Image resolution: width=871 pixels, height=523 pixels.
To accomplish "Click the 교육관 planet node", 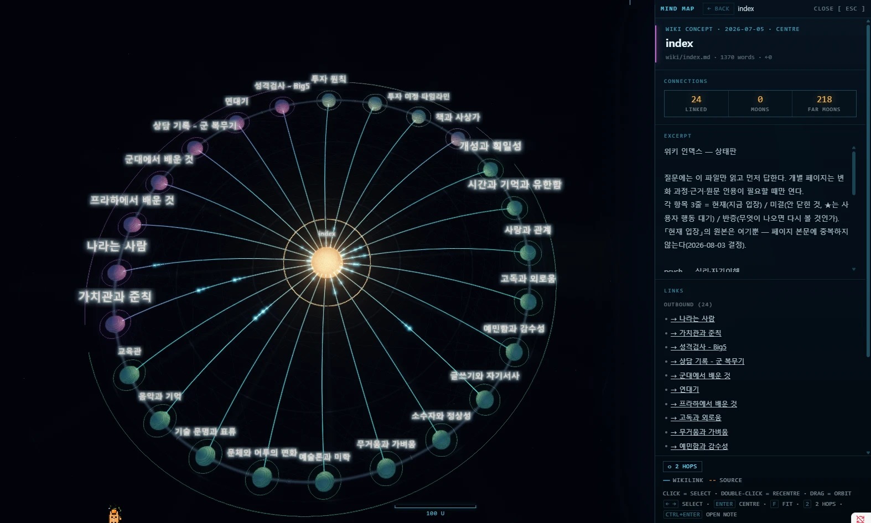I will [x=129, y=374].
